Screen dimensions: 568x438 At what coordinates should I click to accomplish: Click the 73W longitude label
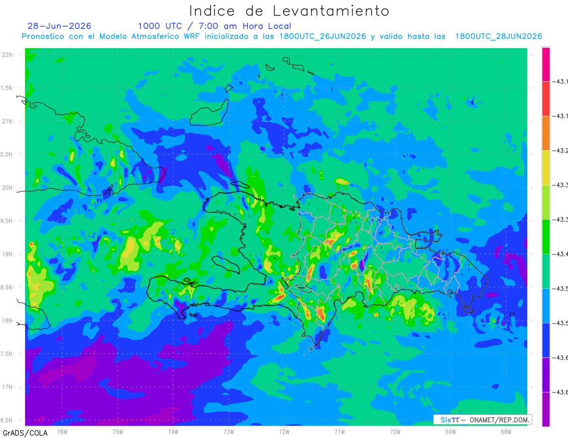(229, 431)
